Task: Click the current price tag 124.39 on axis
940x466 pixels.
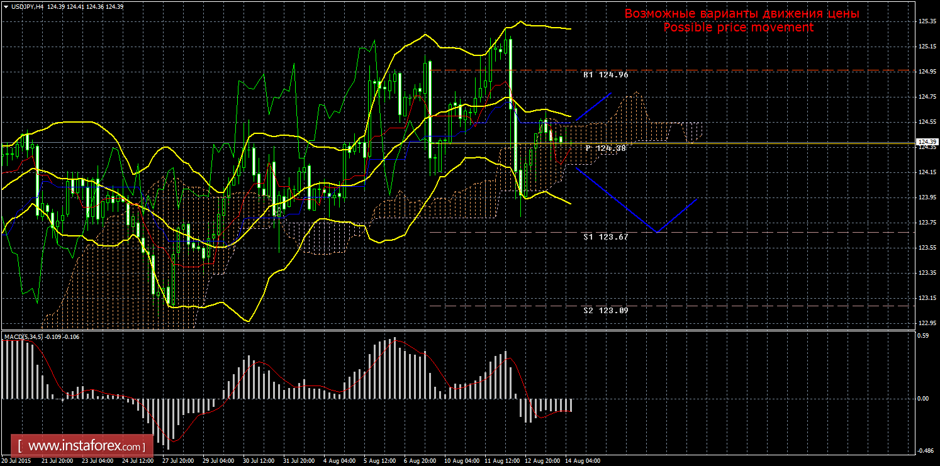Action: tap(927, 141)
